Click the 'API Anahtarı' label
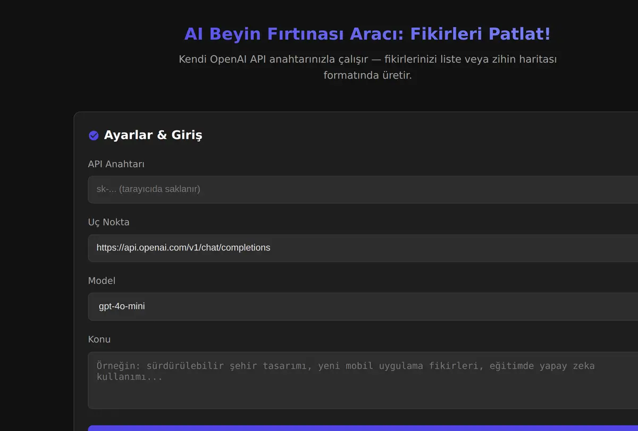Screen dimensions: 638x431 116,164
